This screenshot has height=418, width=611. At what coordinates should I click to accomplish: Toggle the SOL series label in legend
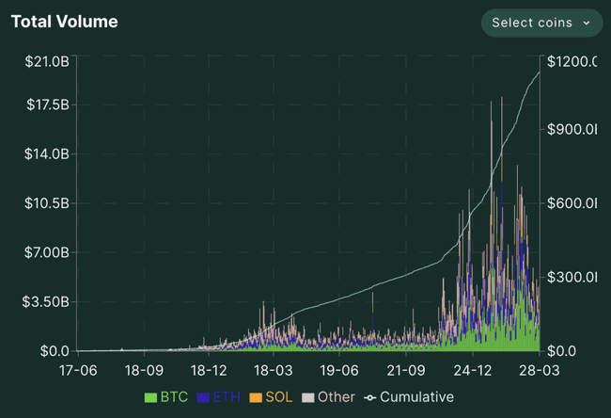(279, 397)
